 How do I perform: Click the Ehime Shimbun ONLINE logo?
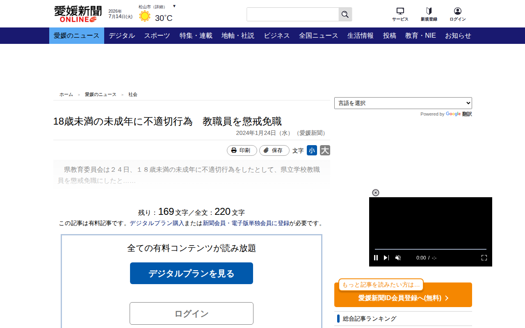click(x=78, y=14)
